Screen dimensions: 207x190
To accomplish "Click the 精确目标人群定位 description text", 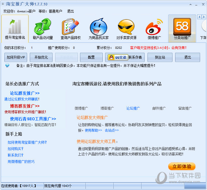I will [x=30, y=125].
